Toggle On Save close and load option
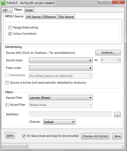 (24, 136)
